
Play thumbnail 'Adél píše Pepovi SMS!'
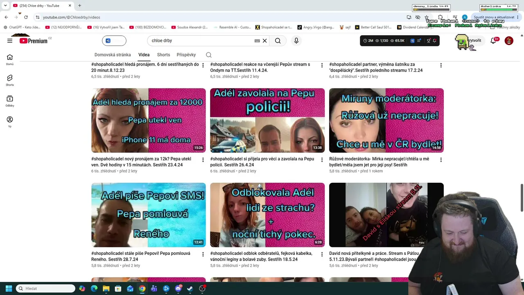click(149, 215)
